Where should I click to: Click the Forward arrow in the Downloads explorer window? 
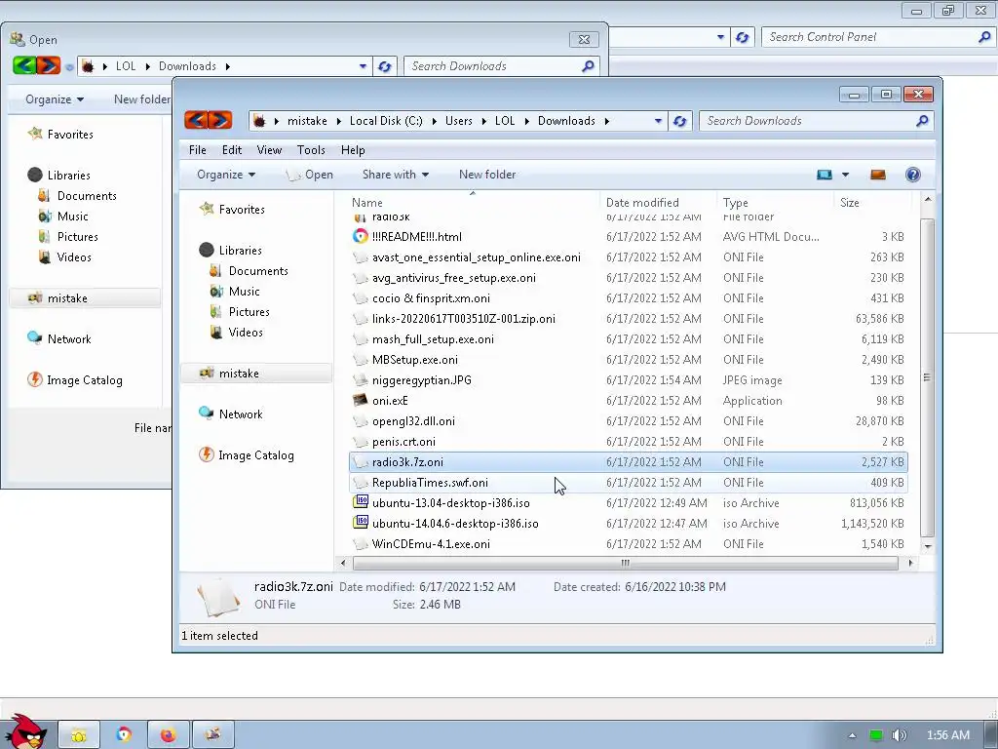[x=219, y=120]
